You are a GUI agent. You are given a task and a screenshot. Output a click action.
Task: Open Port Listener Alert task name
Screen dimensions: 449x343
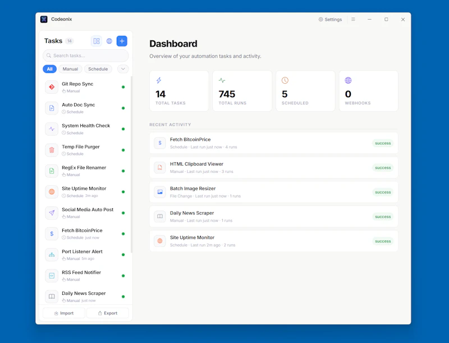point(82,251)
